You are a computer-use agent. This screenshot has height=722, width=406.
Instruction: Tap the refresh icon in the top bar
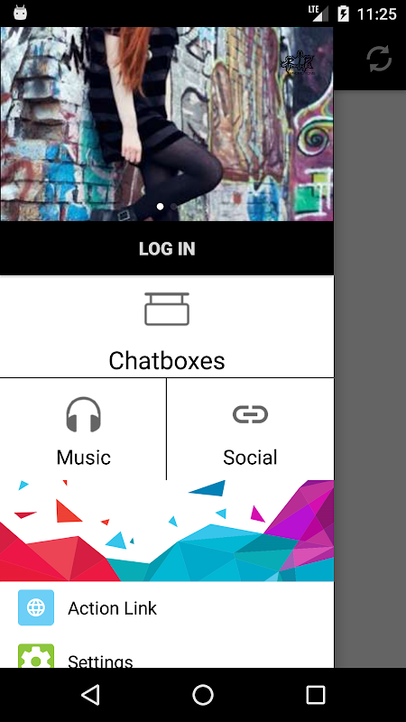[x=379, y=59]
